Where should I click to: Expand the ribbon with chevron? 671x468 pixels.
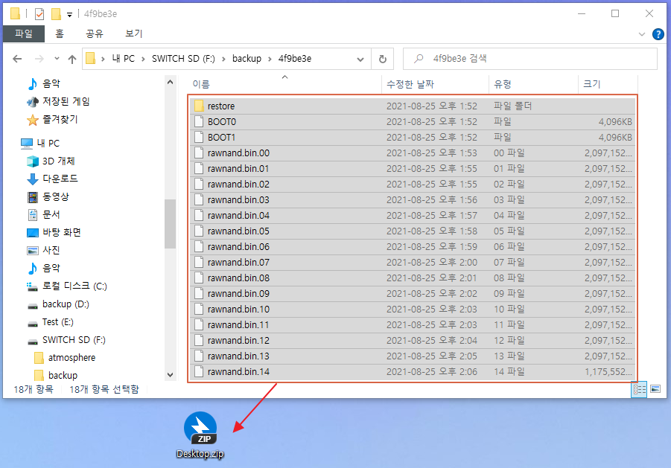pyautogui.click(x=641, y=34)
